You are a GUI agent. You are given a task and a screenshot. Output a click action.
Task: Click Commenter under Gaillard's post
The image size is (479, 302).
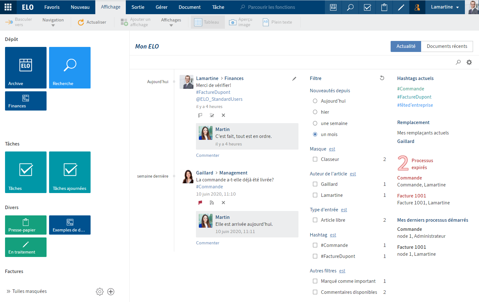[x=208, y=243]
